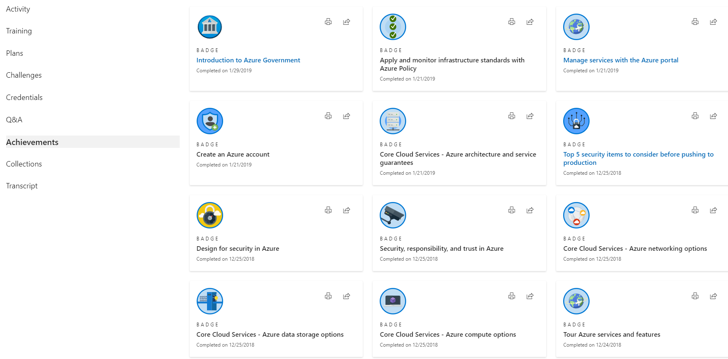The height and width of the screenshot is (359, 728).
Task: Share the Tour Azure services and features badge
Action: click(x=714, y=296)
